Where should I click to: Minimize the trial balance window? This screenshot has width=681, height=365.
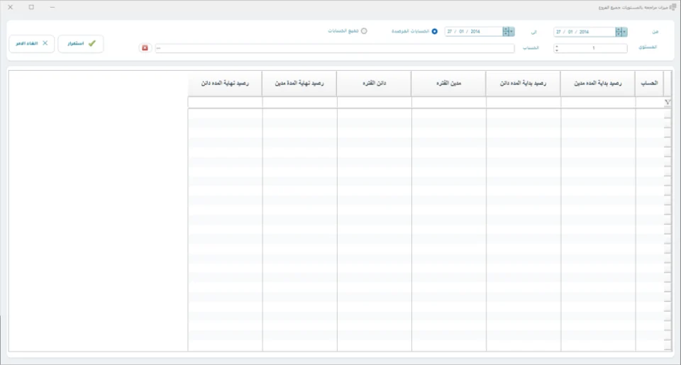(x=52, y=7)
